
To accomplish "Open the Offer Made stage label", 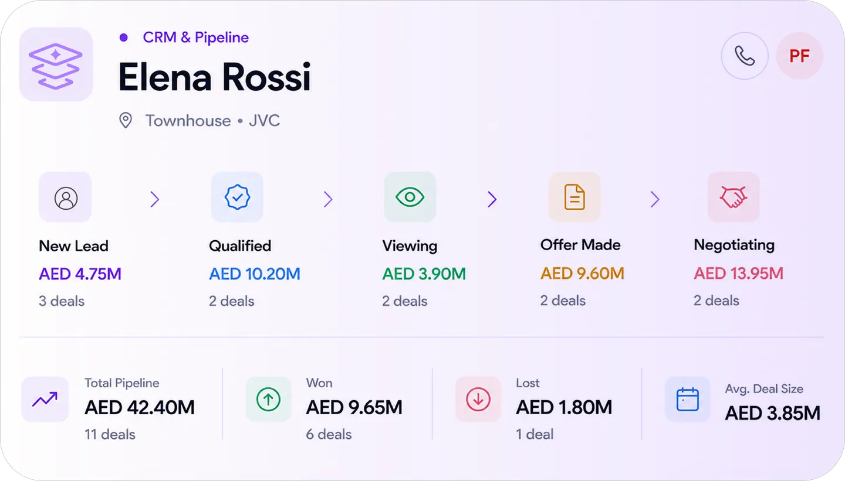I will 580,245.
